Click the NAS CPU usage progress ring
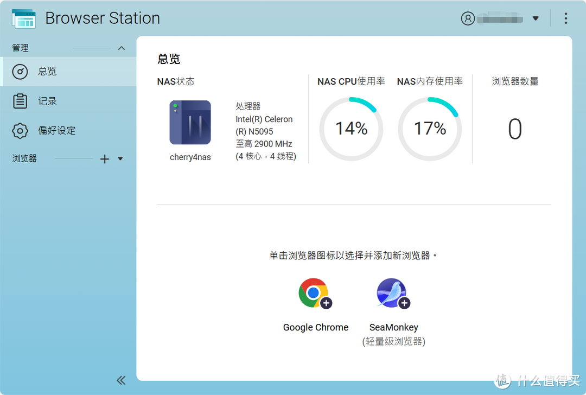 [351, 129]
